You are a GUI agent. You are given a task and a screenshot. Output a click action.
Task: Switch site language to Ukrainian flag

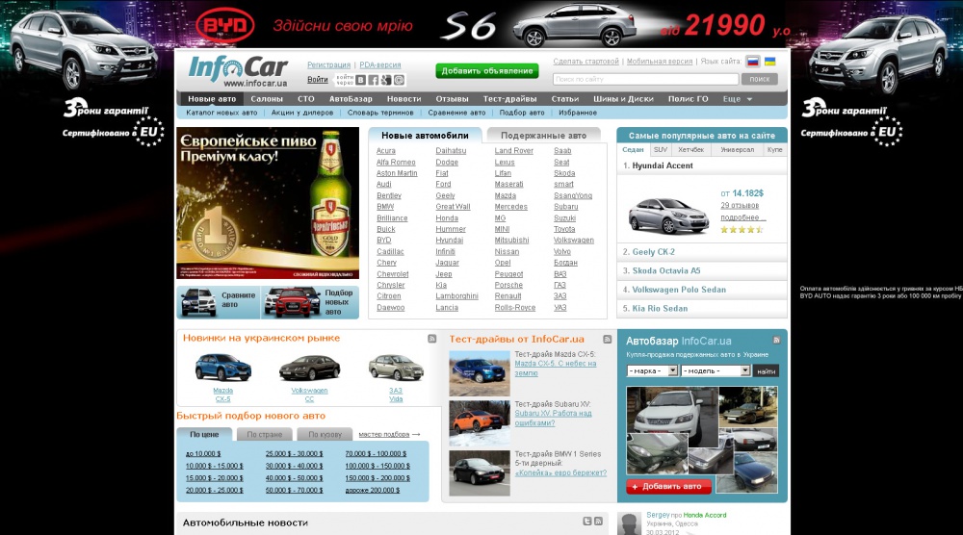tap(769, 62)
